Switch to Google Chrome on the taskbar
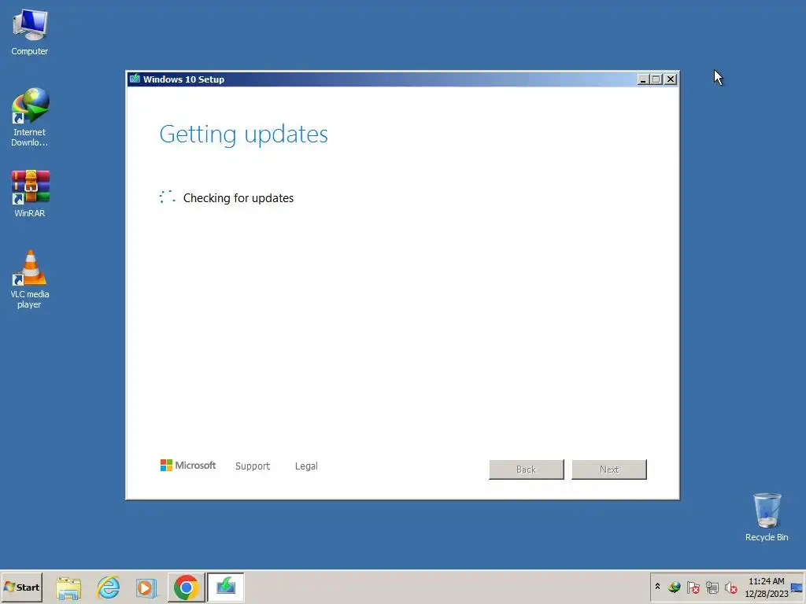This screenshot has width=806, height=604. tap(186, 587)
